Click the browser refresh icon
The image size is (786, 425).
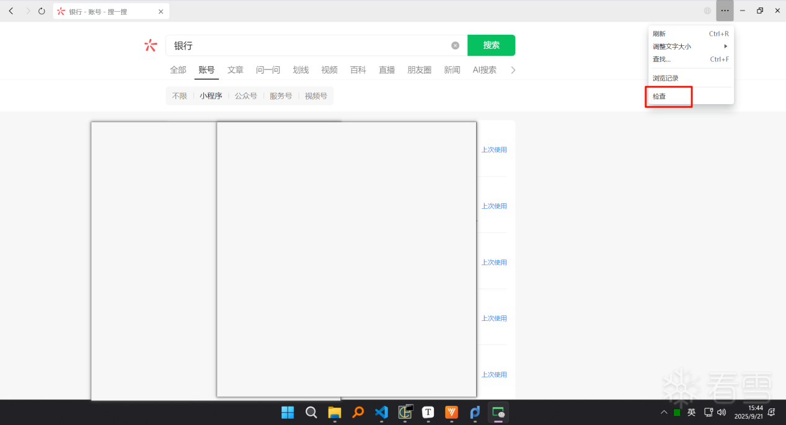tap(41, 11)
